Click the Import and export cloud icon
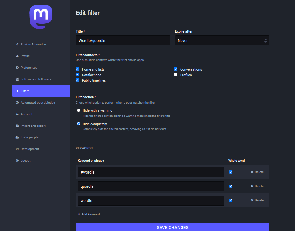Image resolution: width=295 pixels, height=231 pixels. [17, 126]
